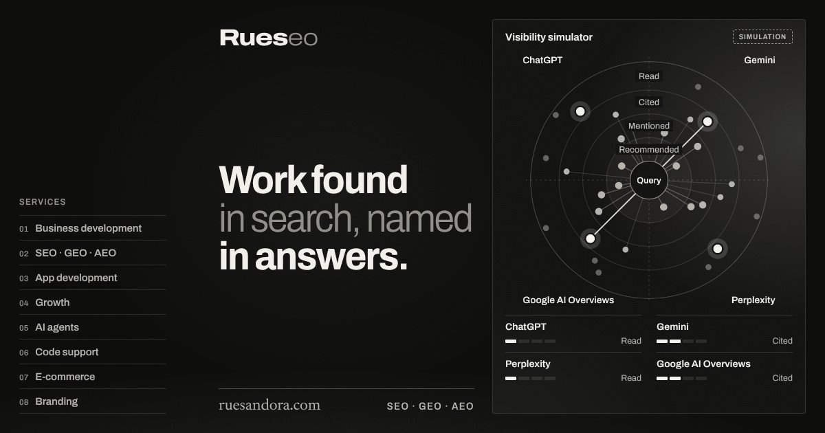The image size is (825, 433).
Task: Select the ChatGPT quadrant label on radar
Action: (x=542, y=60)
